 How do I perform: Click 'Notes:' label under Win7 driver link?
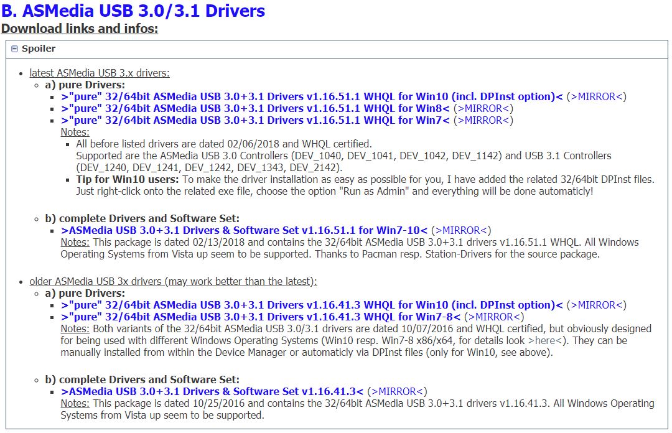pos(75,132)
